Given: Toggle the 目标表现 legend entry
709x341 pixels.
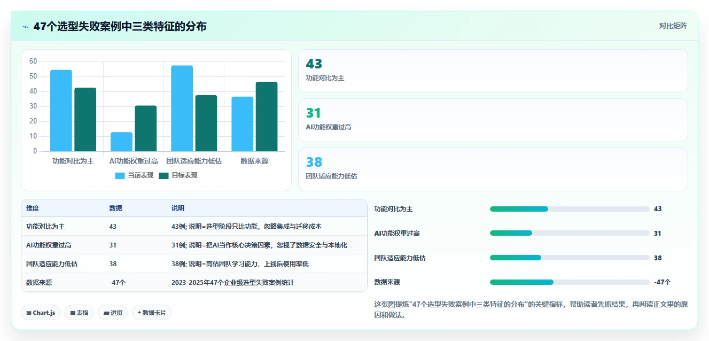Looking at the screenshot, I should click(x=178, y=175).
